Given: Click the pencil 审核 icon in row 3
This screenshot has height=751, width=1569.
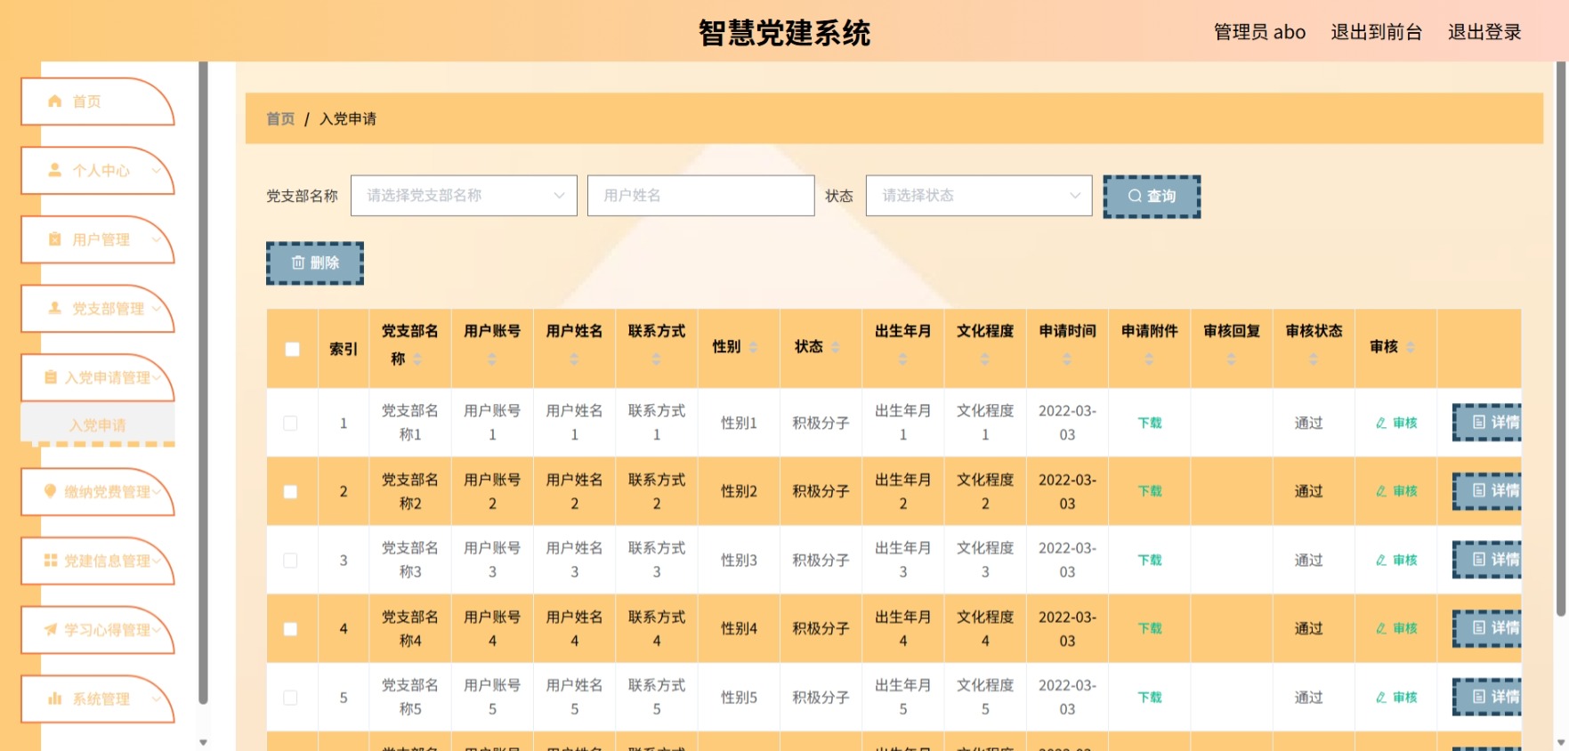Looking at the screenshot, I should tap(1381, 560).
